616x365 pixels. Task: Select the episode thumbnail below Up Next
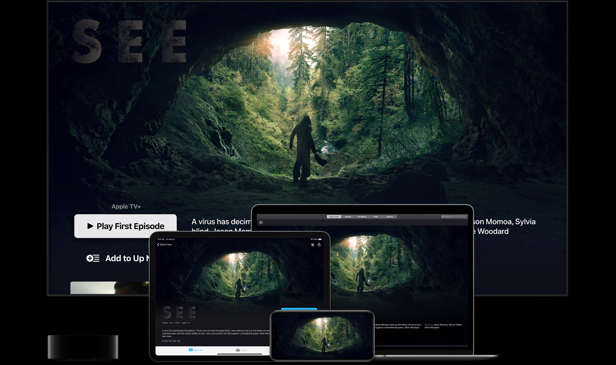109,288
